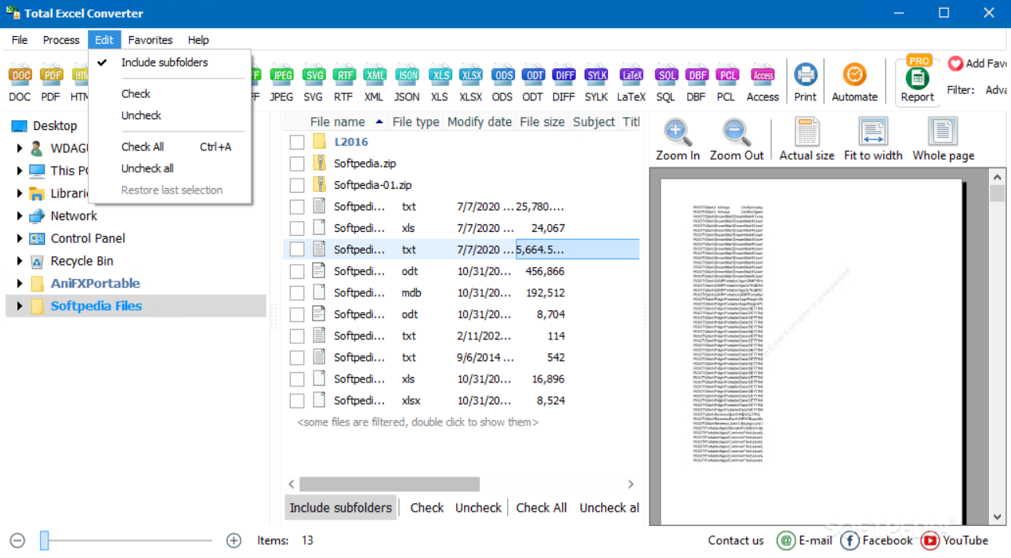Select the SQL export icon
Image resolution: width=1011 pixels, height=558 pixels.
click(x=665, y=83)
